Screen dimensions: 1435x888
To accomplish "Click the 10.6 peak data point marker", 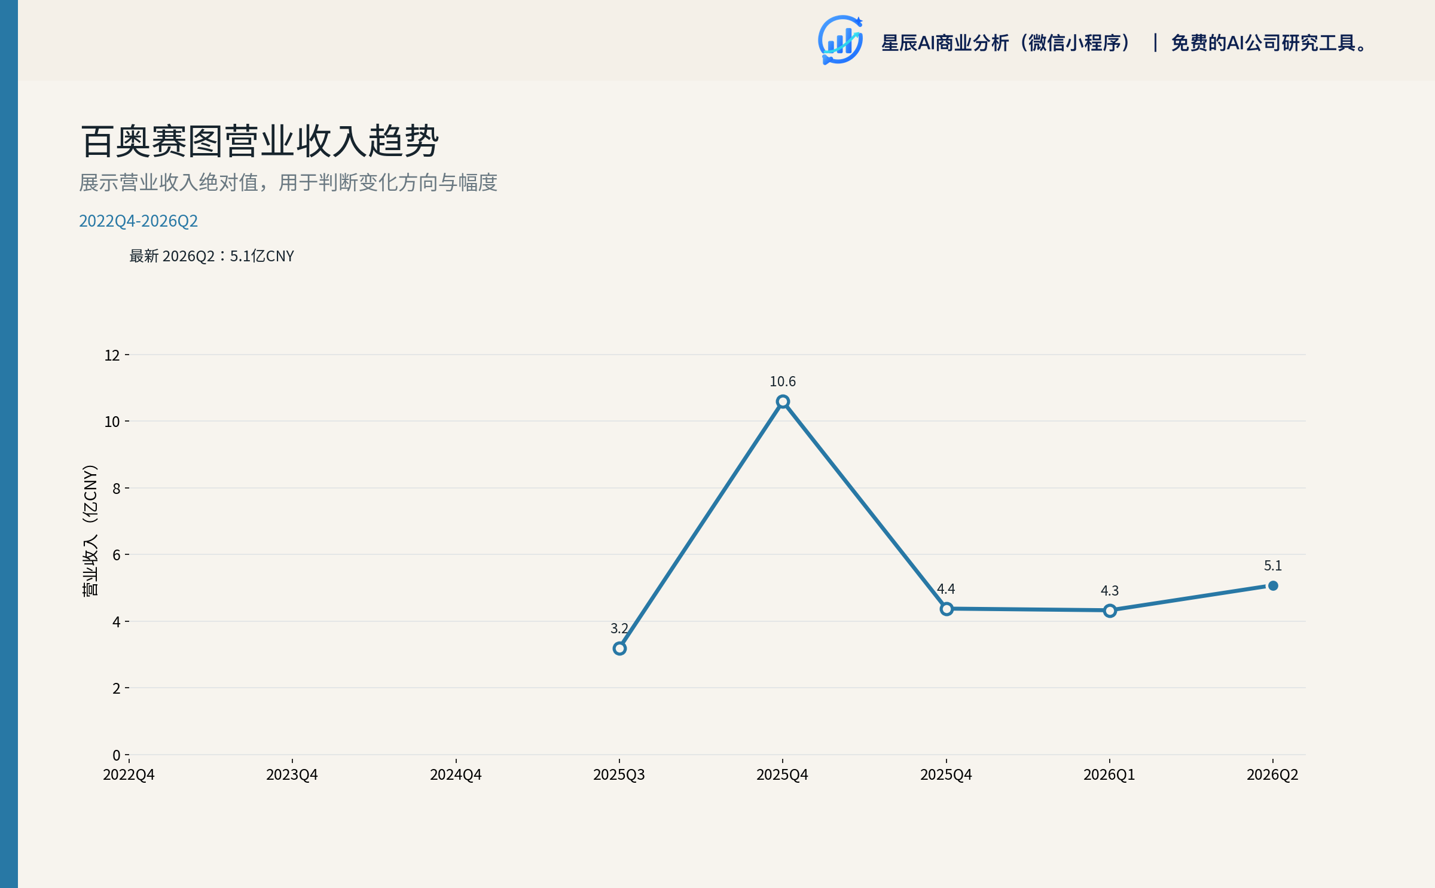I will (783, 402).
